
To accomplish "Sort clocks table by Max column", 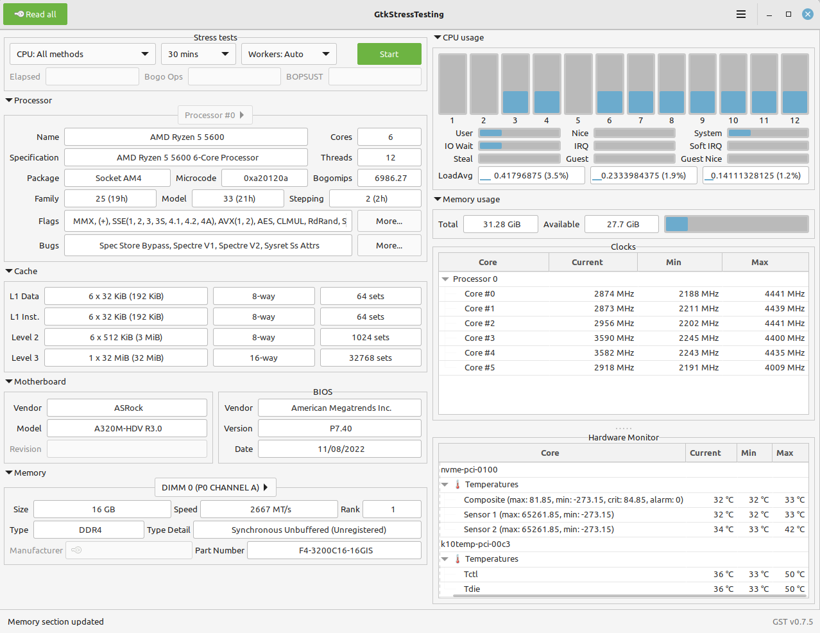I will coord(765,262).
